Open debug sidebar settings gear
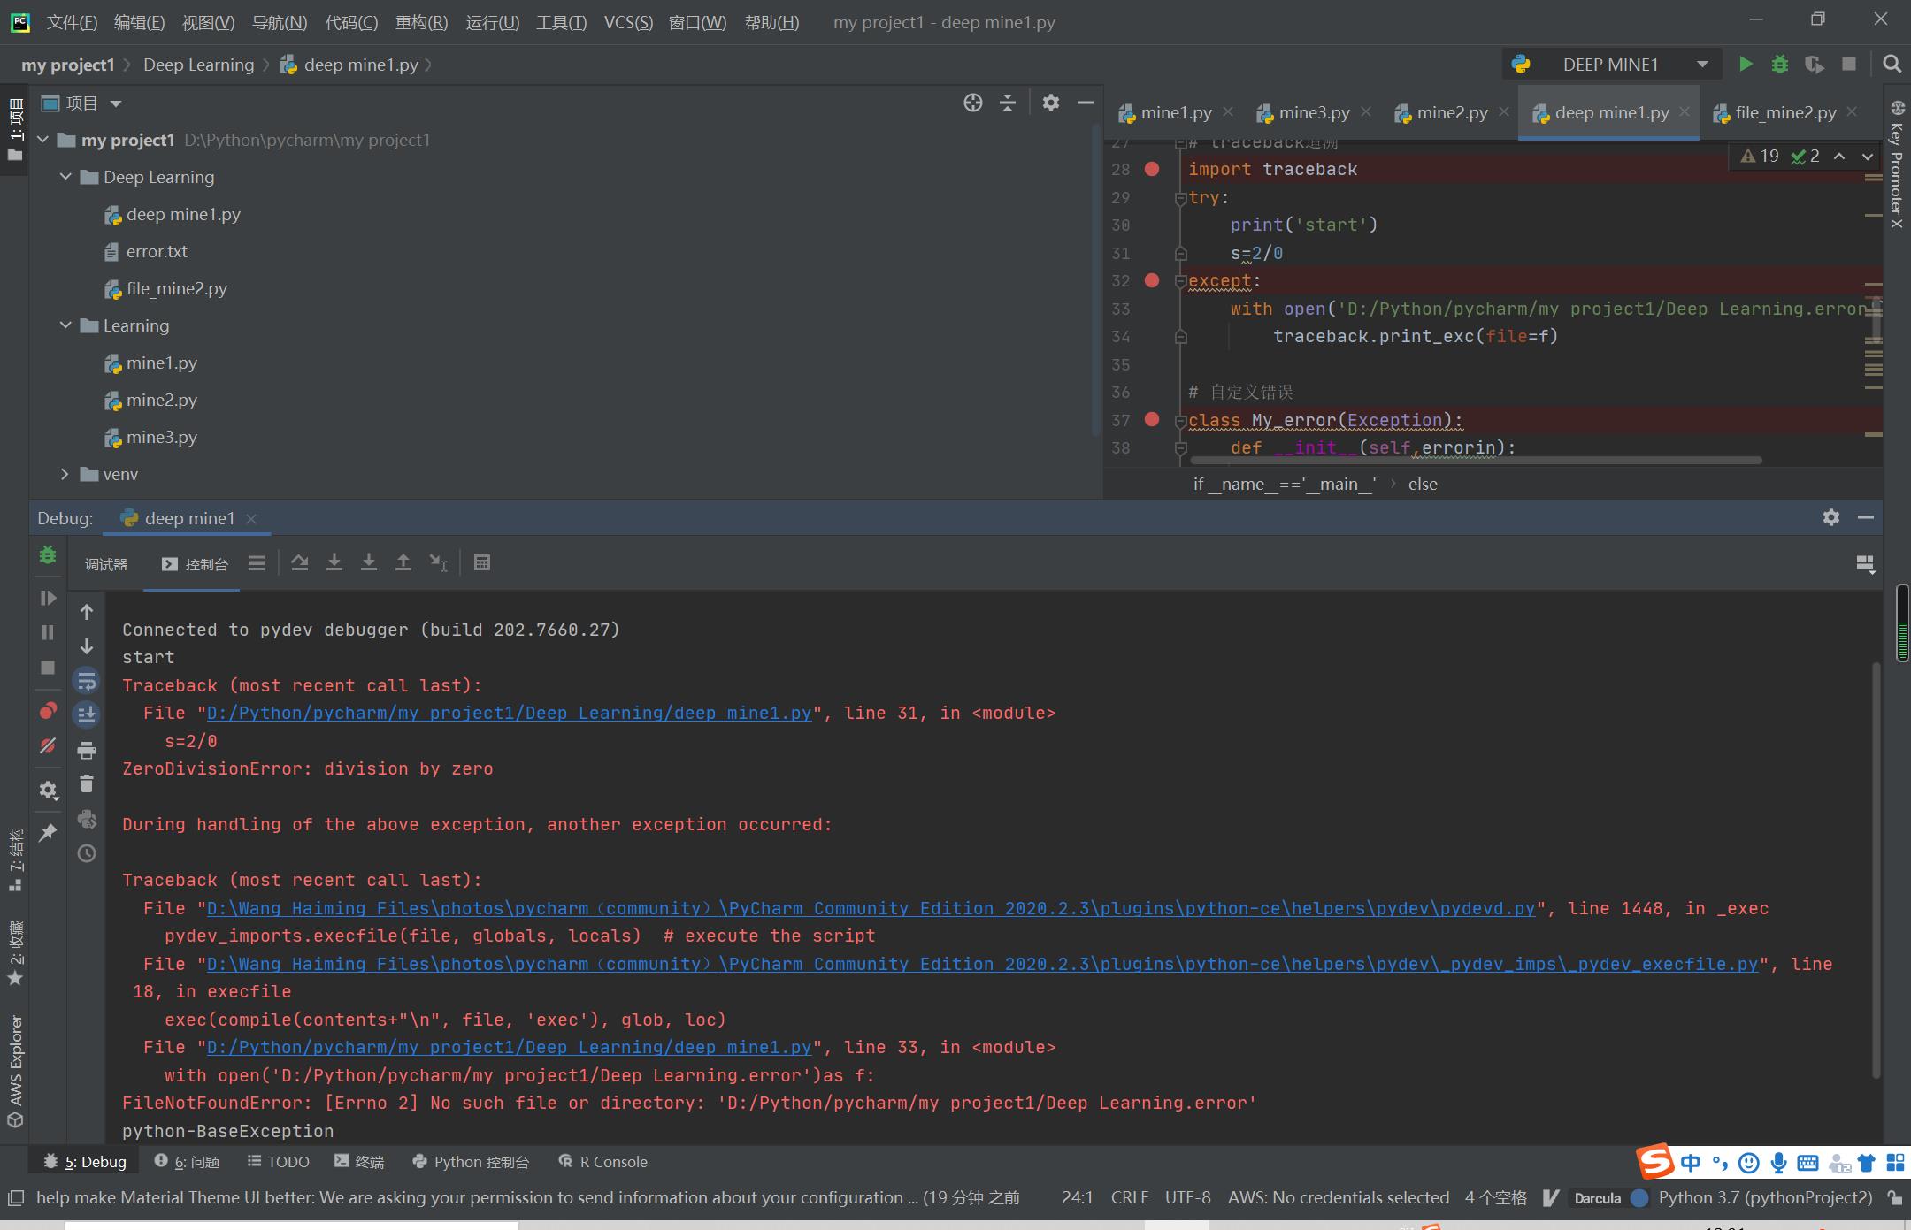Viewport: 1911px width, 1230px height. tap(48, 791)
